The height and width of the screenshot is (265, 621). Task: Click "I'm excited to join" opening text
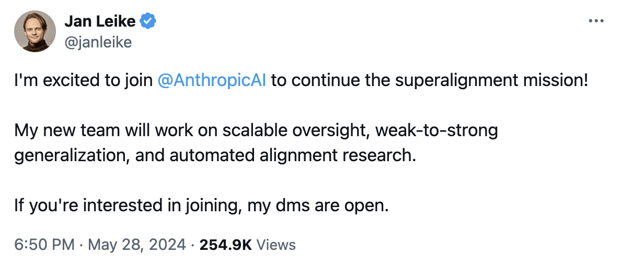coord(83,82)
